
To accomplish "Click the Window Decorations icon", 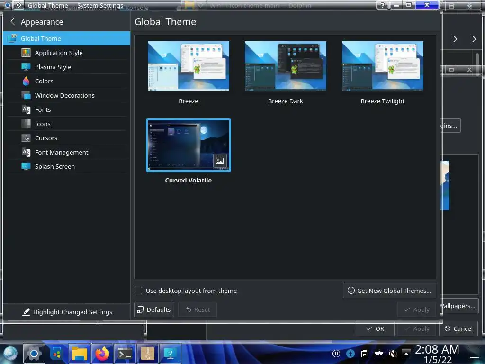I will [x=26, y=95].
